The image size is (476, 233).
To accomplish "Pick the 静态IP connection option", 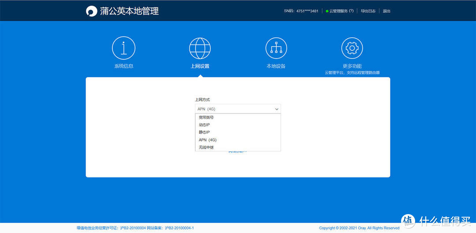I will click(205, 132).
